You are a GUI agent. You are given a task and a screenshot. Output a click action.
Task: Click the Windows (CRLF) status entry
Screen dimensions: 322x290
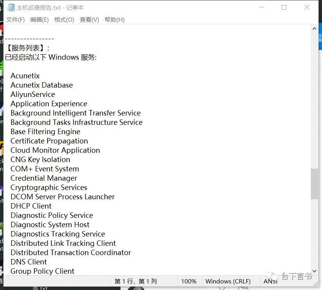(228, 281)
